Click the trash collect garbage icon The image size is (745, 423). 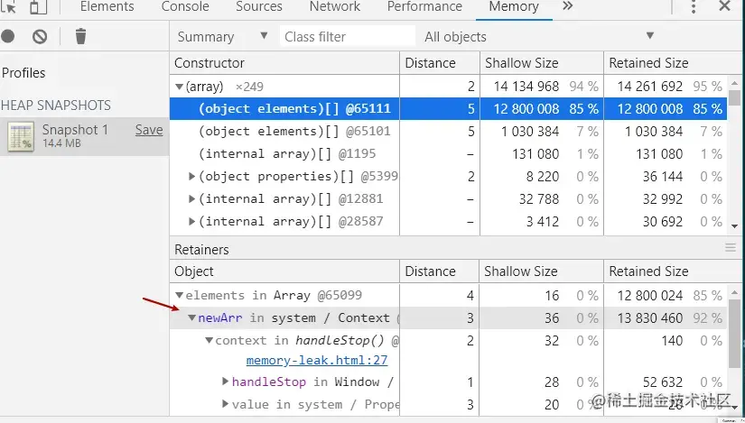[x=80, y=36]
